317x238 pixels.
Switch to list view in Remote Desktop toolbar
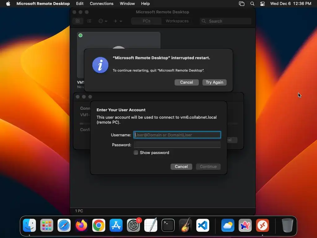tap(89, 21)
